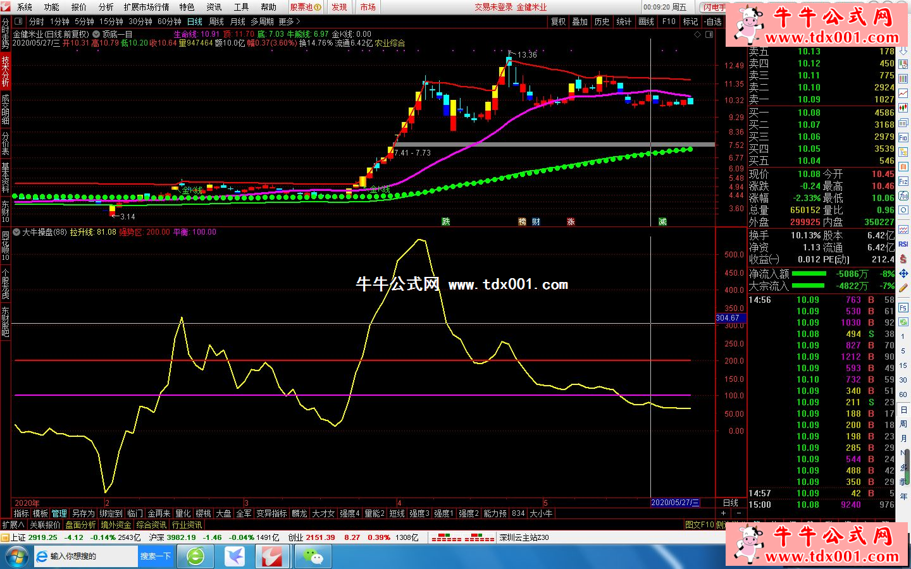Click the 叠加 toolbar button

(x=580, y=21)
